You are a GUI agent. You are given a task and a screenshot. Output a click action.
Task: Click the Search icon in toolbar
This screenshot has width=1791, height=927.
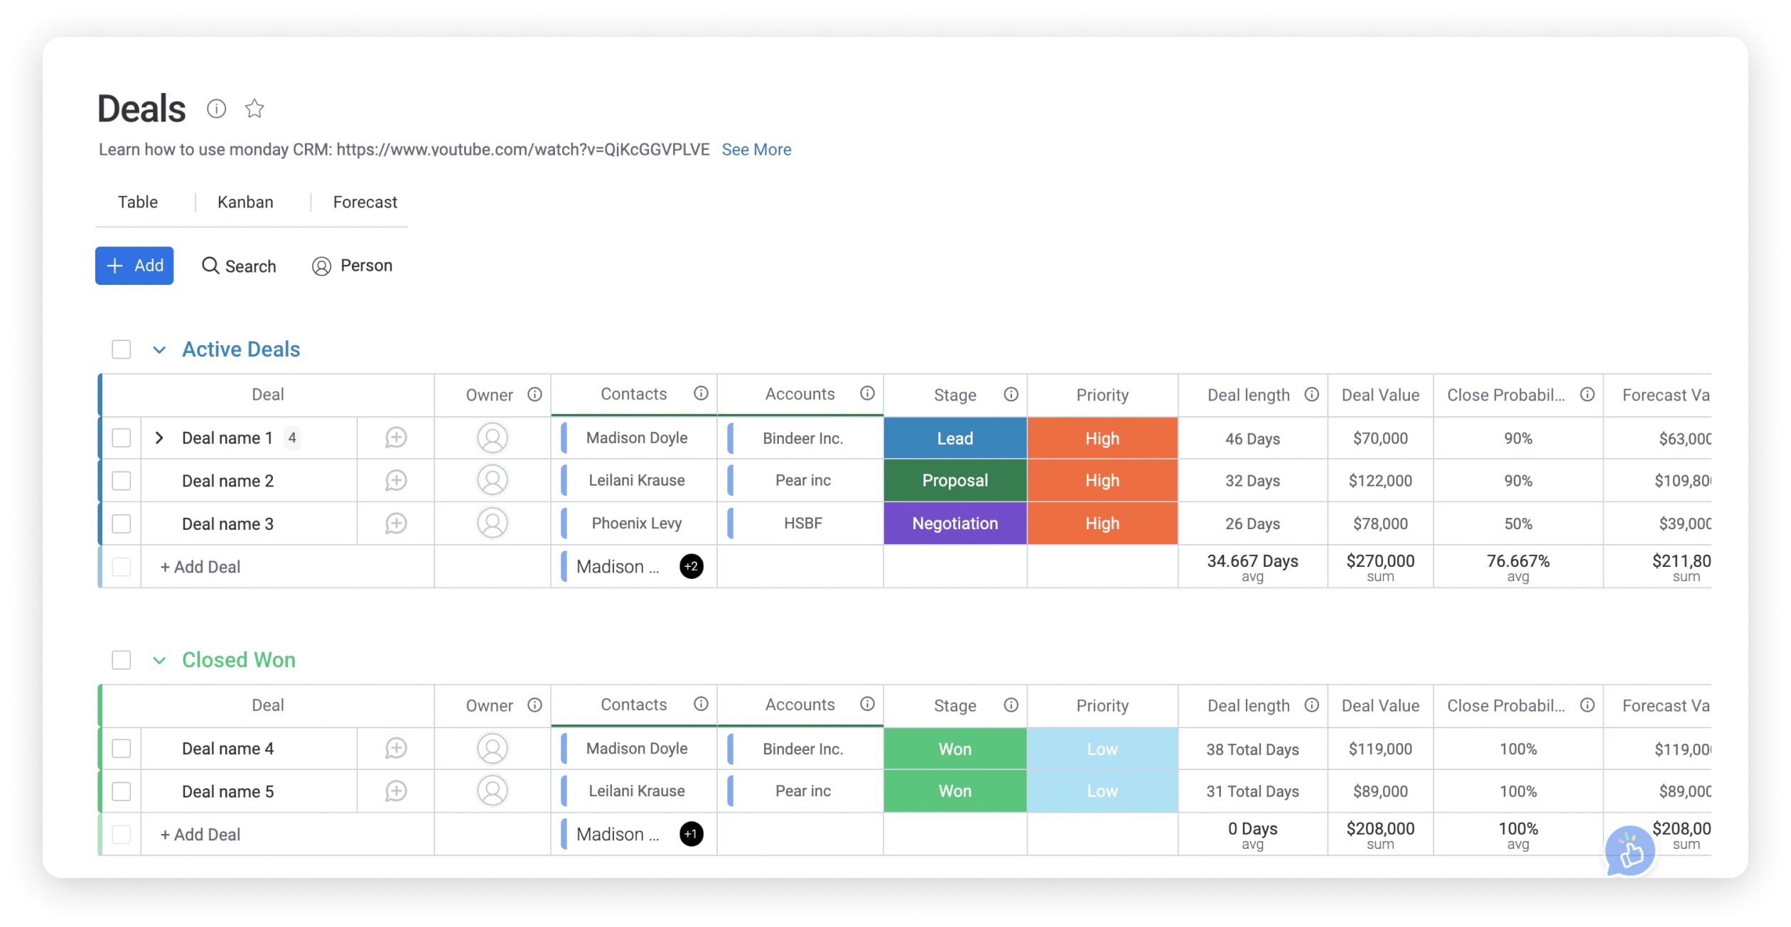(x=210, y=265)
